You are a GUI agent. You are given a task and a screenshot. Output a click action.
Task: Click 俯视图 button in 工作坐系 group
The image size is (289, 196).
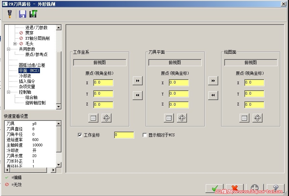coord(100,63)
